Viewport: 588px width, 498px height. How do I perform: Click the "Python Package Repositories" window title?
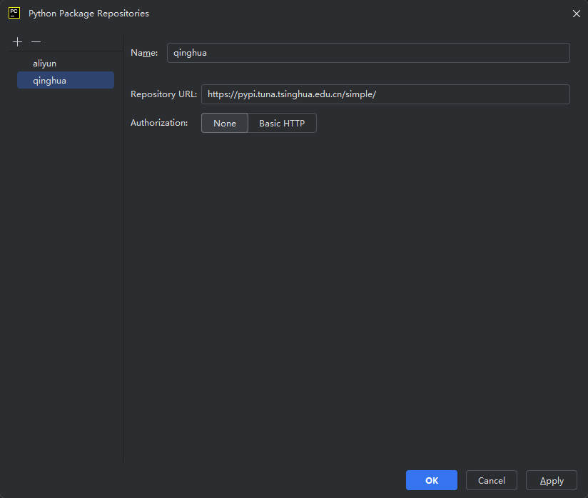(88, 13)
